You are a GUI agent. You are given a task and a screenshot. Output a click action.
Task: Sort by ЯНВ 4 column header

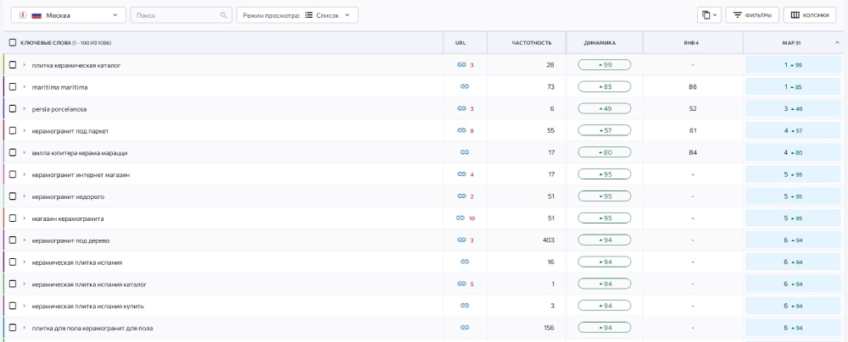692,42
